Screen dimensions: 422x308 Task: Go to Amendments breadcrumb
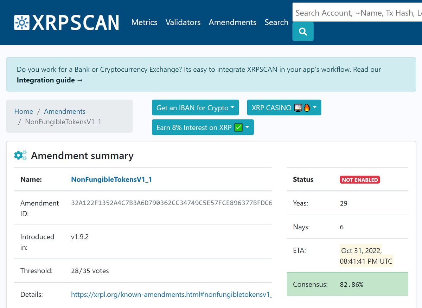(x=65, y=111)
